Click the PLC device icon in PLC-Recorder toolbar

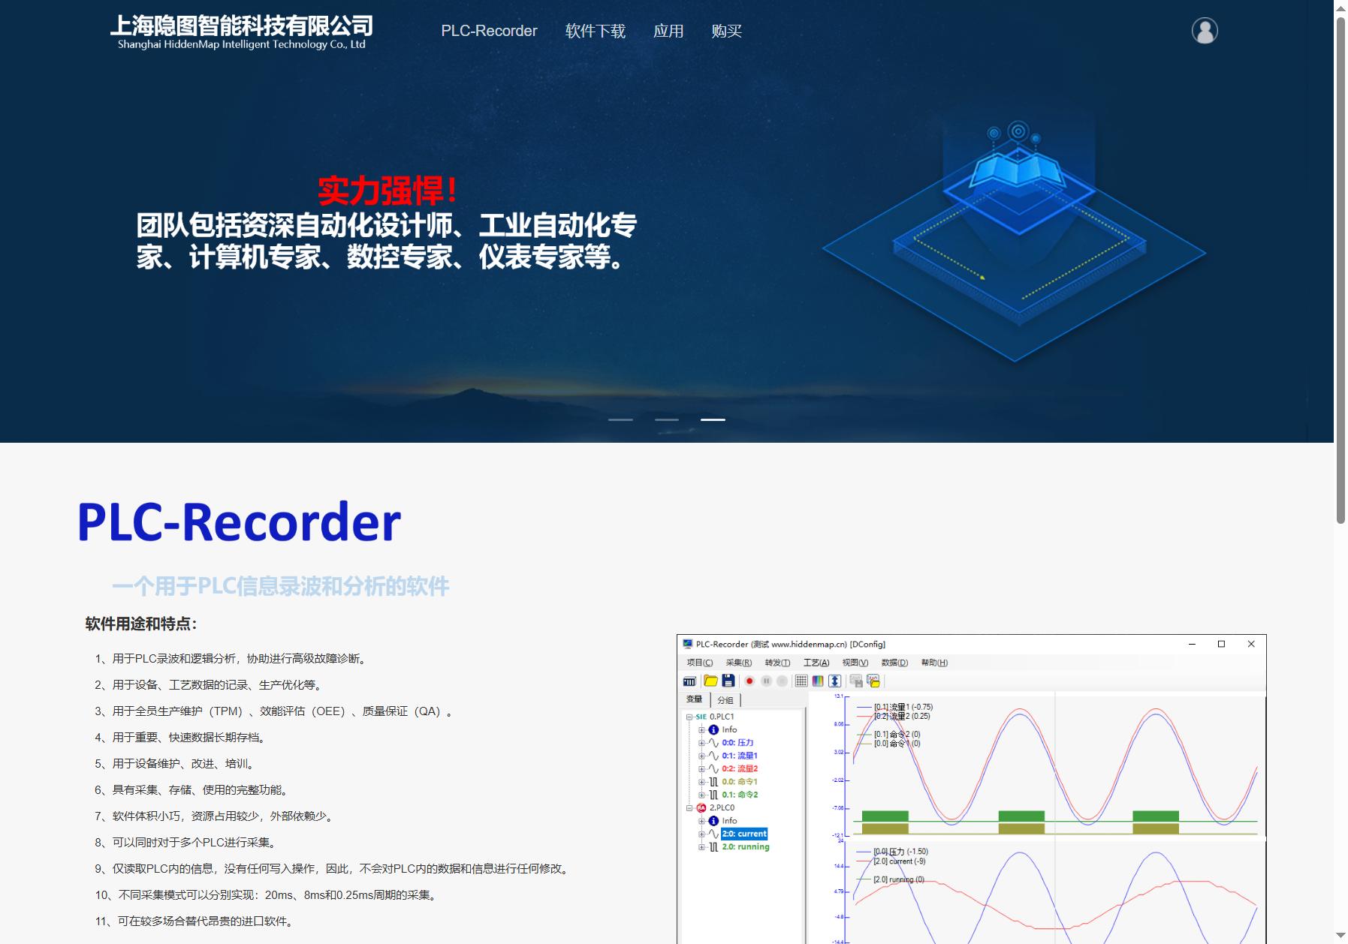[689, 681]
